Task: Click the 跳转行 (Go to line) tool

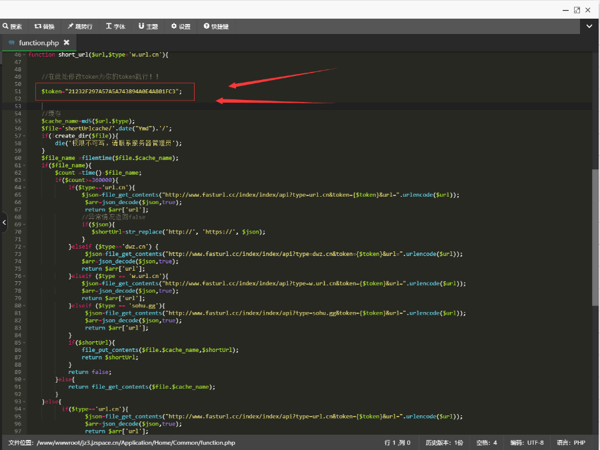Action: tap(80, 26)
